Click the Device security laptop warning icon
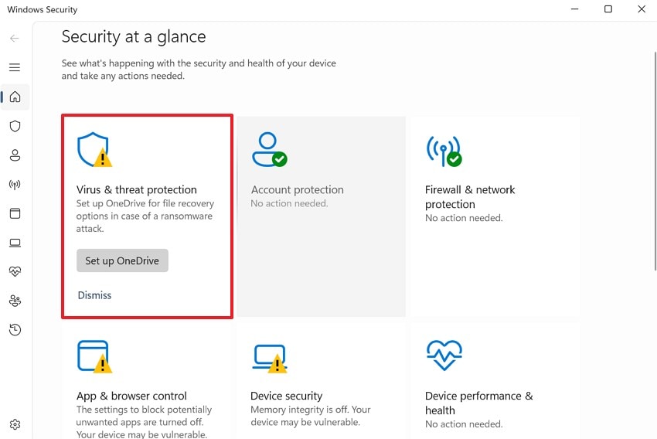 [x=270, y=358]
